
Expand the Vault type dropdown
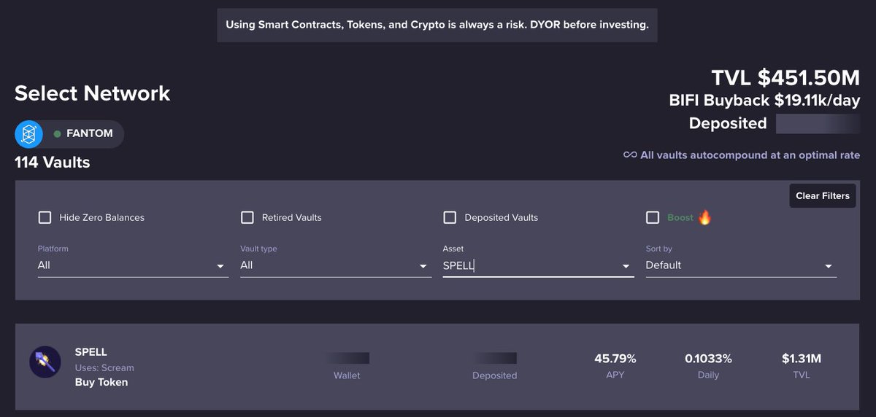pyautogui.click(x=336, y=265)
